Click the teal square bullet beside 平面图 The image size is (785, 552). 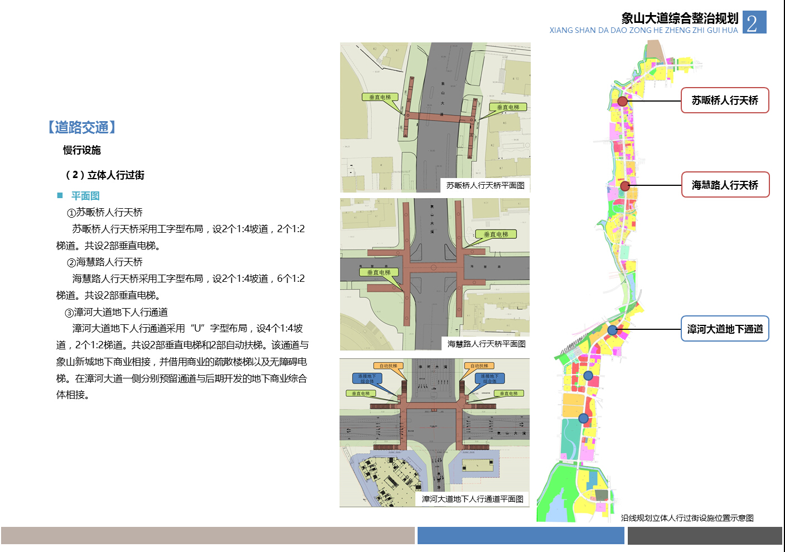pyautogui.click(x=60, y=195)
